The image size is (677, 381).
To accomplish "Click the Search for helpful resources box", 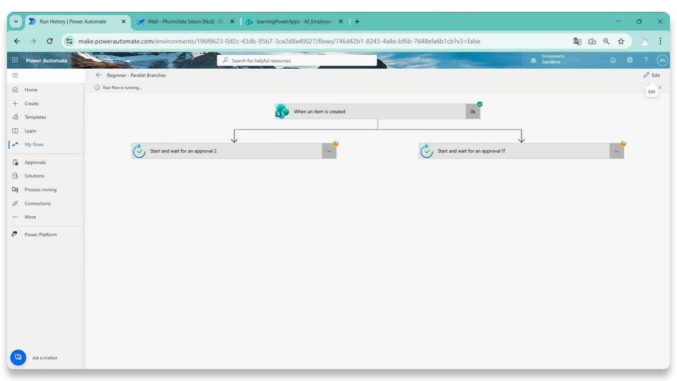I will coord(297,60).
